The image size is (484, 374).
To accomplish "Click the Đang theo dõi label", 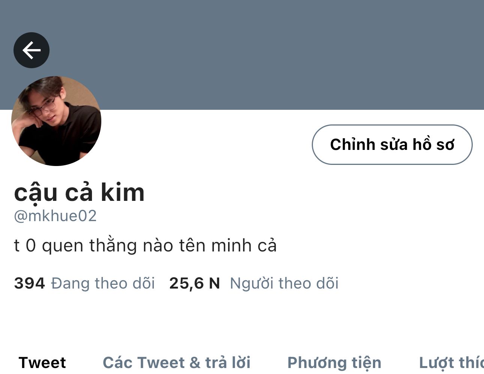I will pos(103,283).
